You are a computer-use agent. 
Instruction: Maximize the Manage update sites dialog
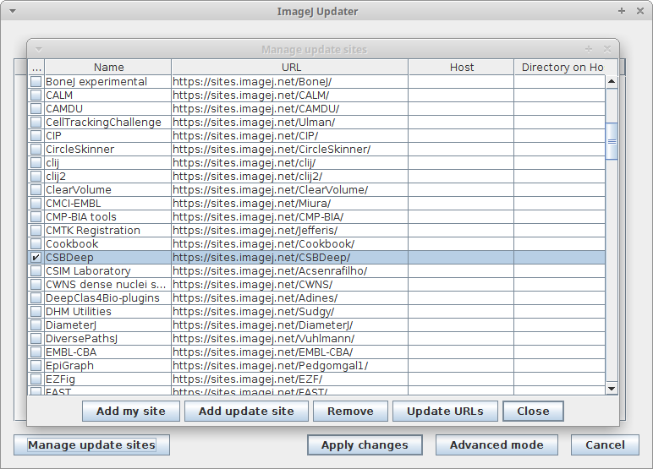click(589, 50)
